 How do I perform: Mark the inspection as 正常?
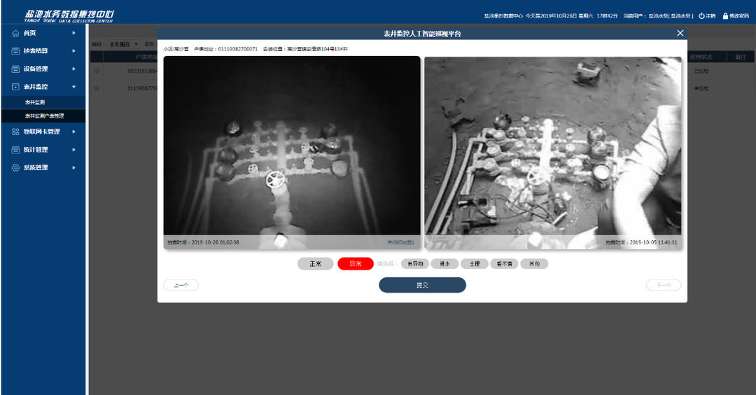coord(315,264)
